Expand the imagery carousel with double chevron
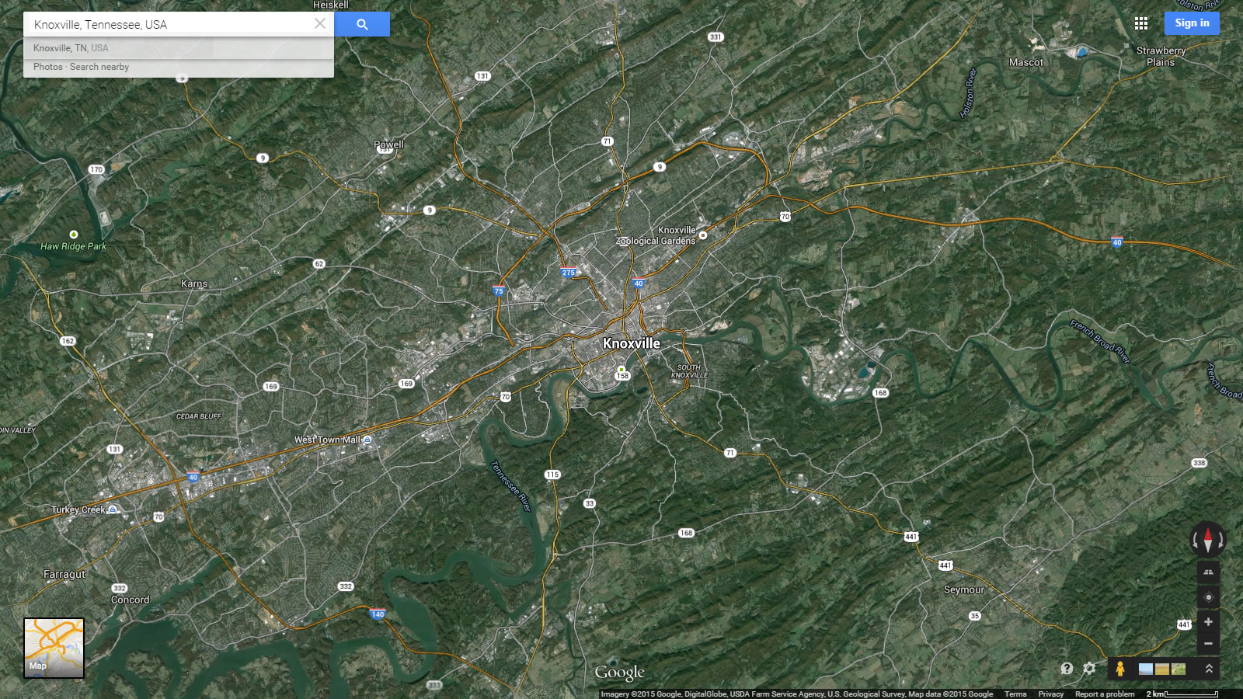This screenshot has height=699, width=1243. [x=1208, y=669]
